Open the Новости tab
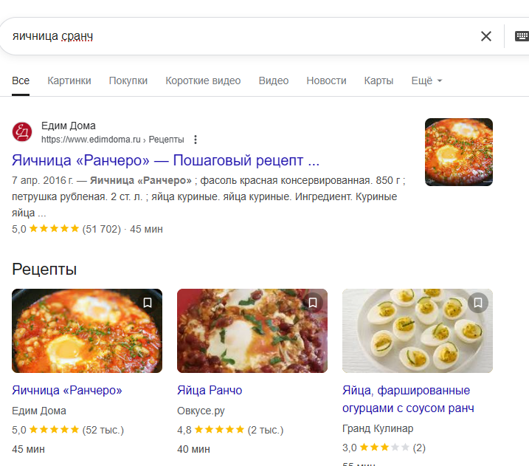The height and width of the screenshot is (466, 529). point(326,80)
